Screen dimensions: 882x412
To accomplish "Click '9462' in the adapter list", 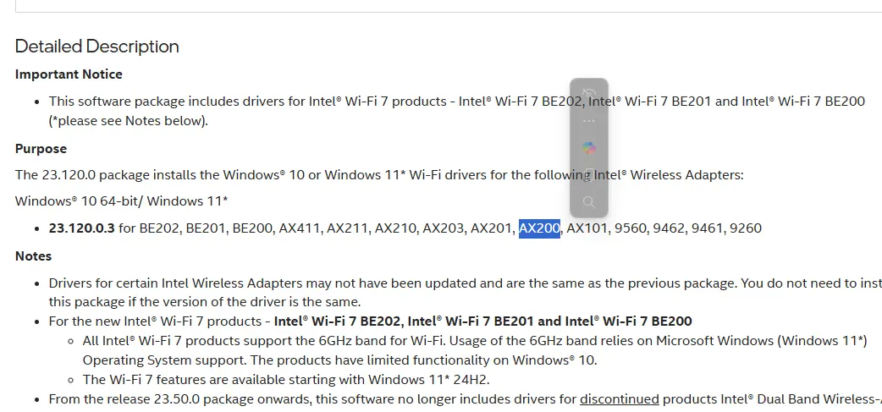I will 669,228.
